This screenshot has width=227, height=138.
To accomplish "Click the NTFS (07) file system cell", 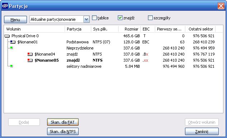I will [101, 42].
